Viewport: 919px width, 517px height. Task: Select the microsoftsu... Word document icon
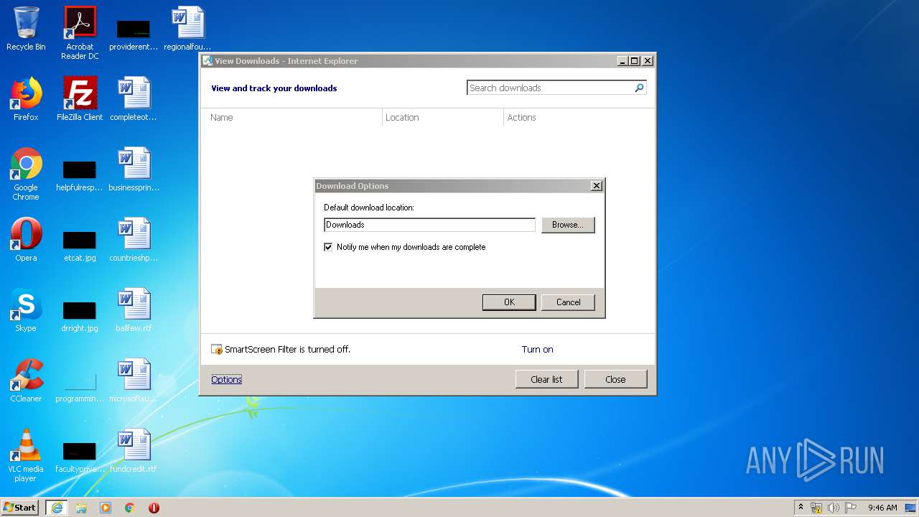pos(134,381)
